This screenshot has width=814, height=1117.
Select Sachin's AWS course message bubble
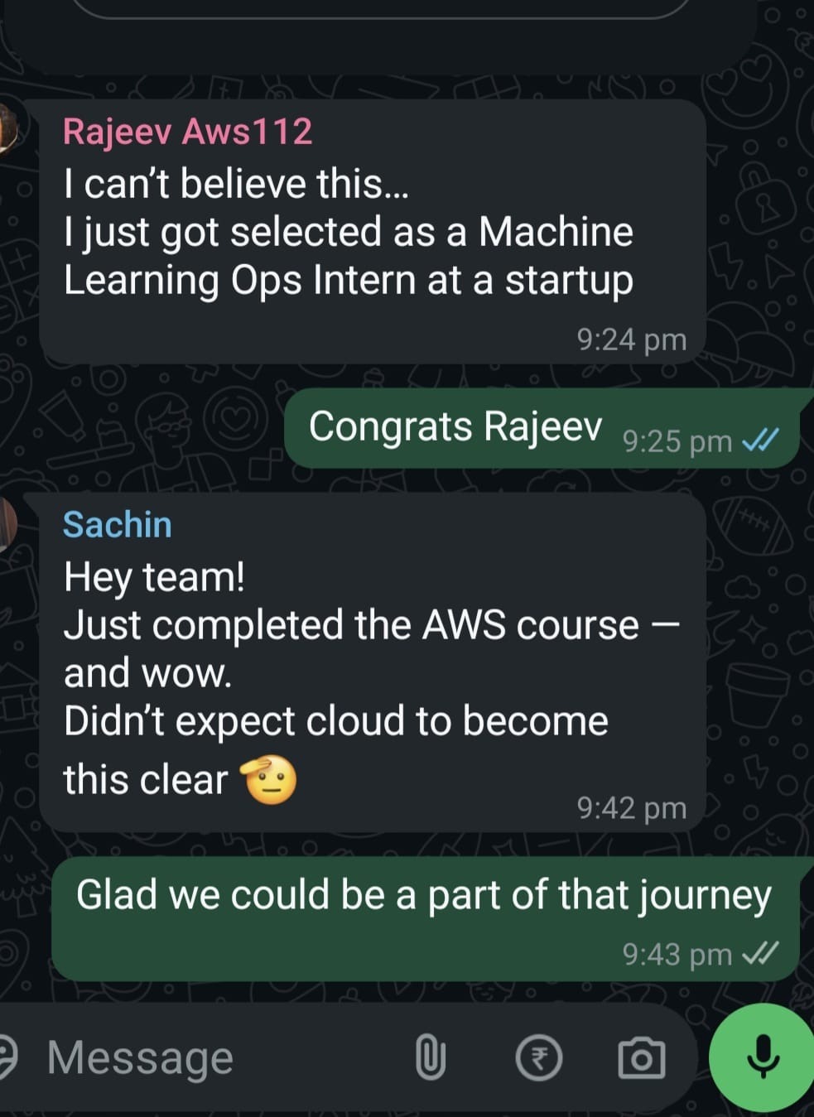tap(373, 662)
